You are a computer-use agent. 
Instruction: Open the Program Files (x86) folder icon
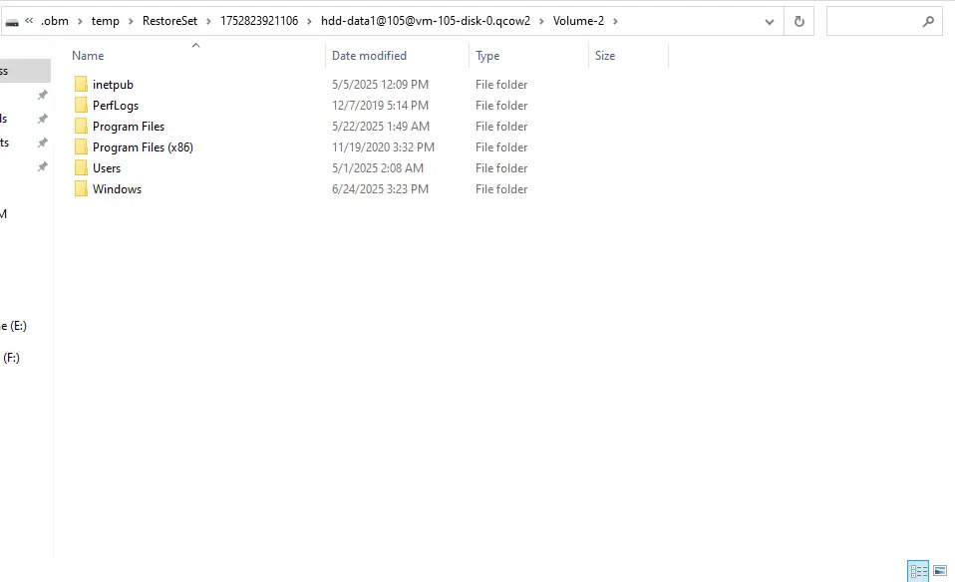(81, 146)
